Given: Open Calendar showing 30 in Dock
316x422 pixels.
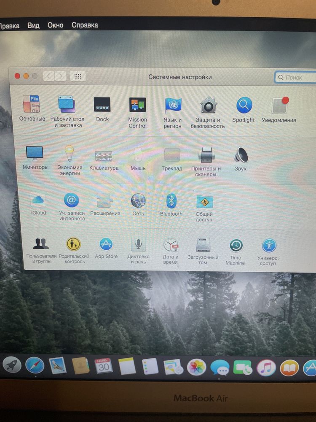Looking at the screenshot, I should pos(104,366).
